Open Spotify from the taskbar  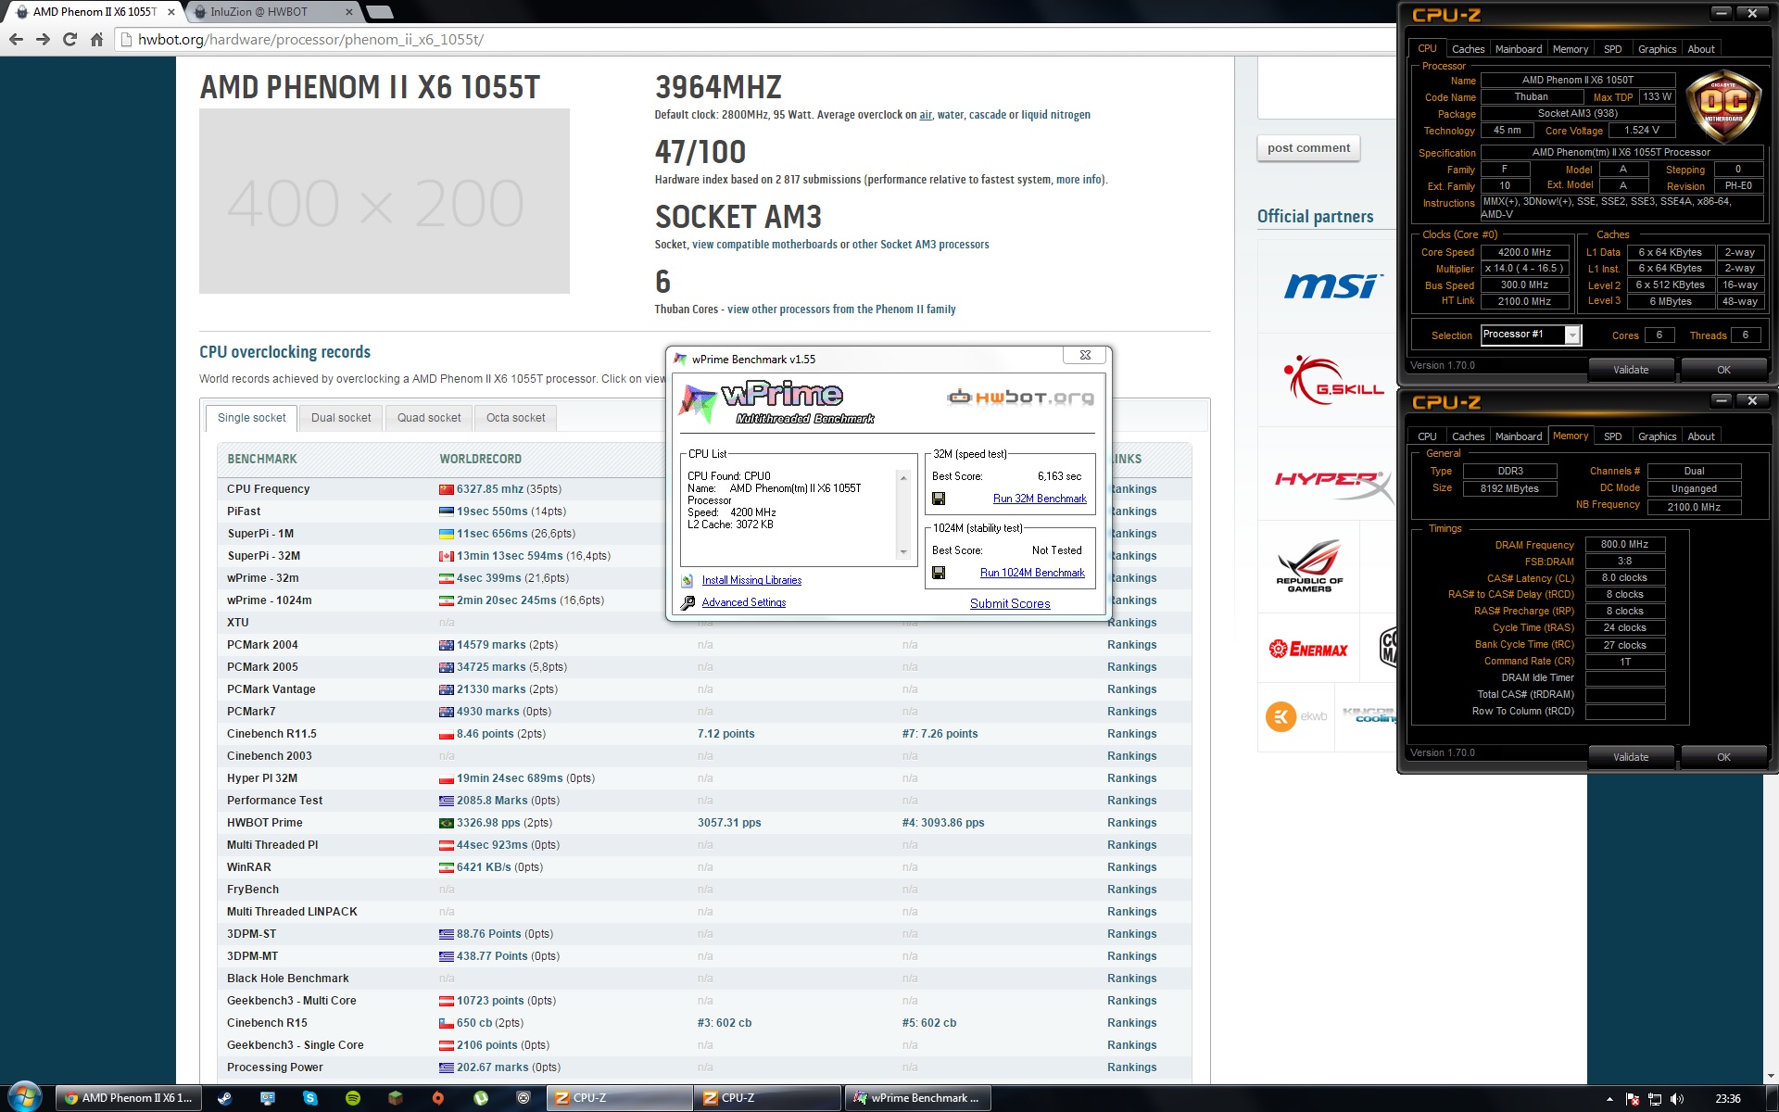click(x=352, y=1098)
